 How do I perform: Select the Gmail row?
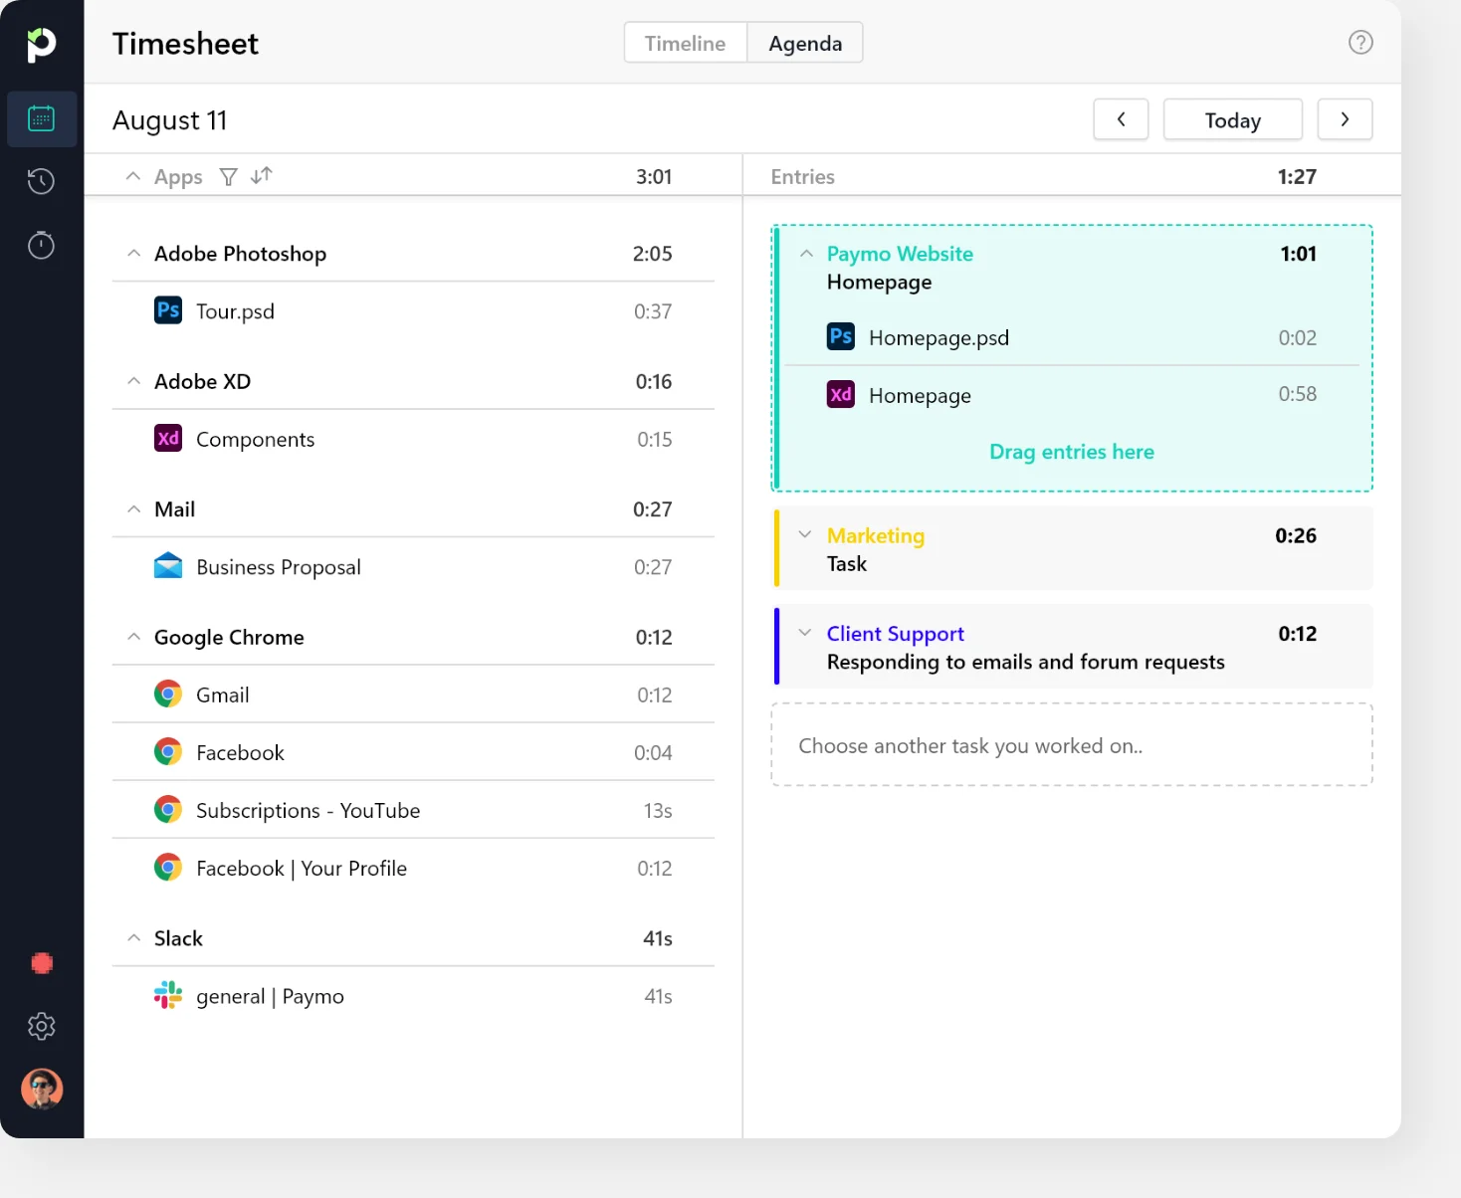(413, 695)
